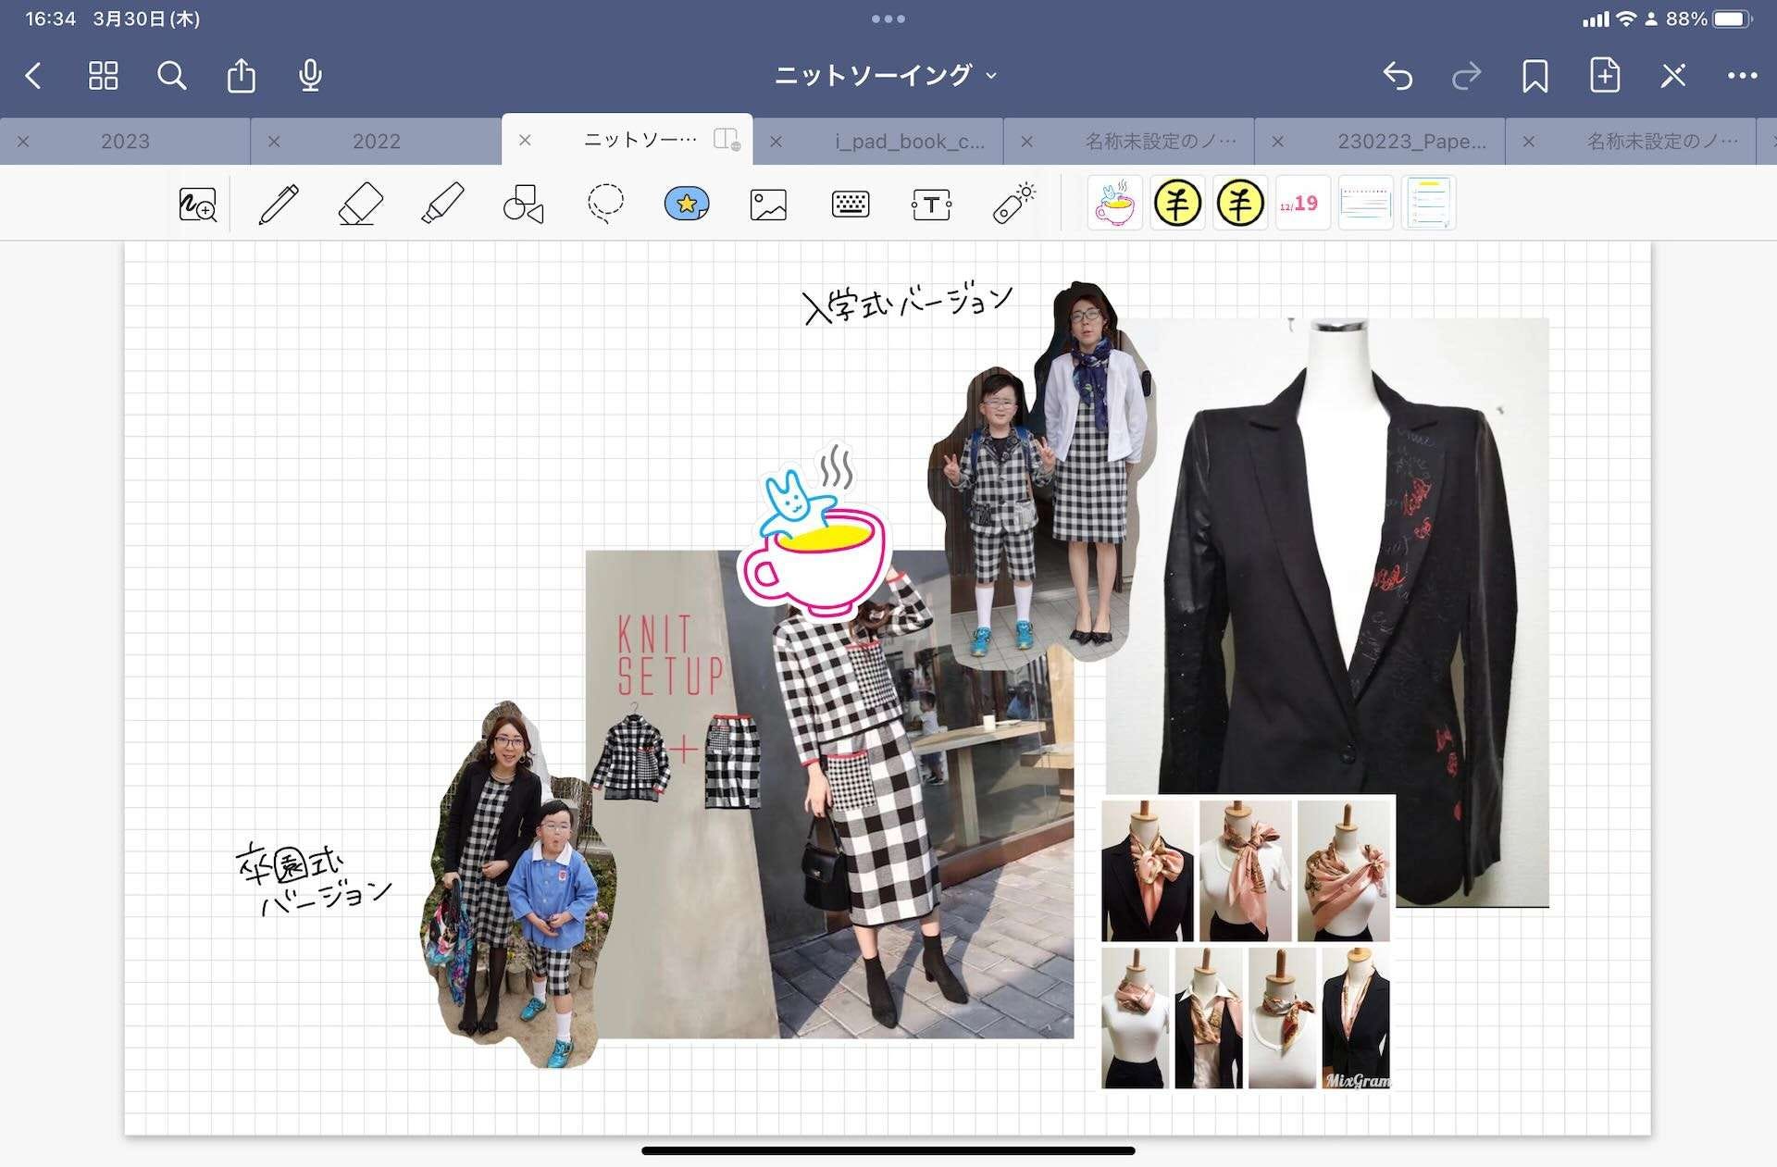1777x1167 pixels.
Task: Select the Pen tool
Action: [x=279, y=204]
